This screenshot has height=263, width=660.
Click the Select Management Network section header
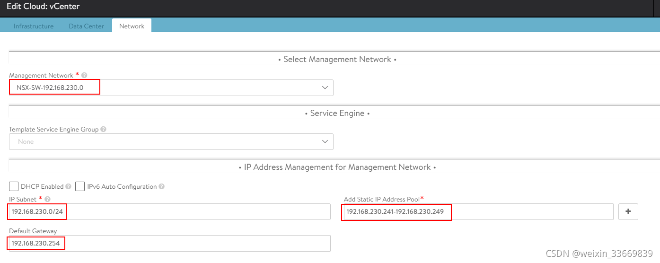click(x=337, y=60)
